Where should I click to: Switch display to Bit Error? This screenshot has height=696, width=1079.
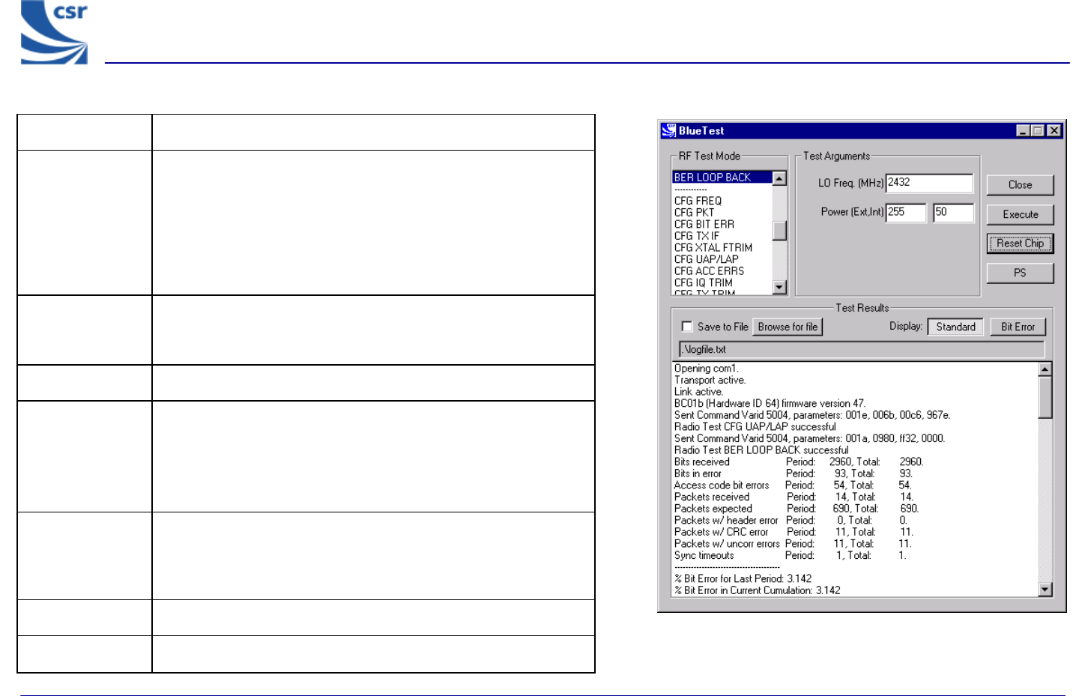(1018, 327)
